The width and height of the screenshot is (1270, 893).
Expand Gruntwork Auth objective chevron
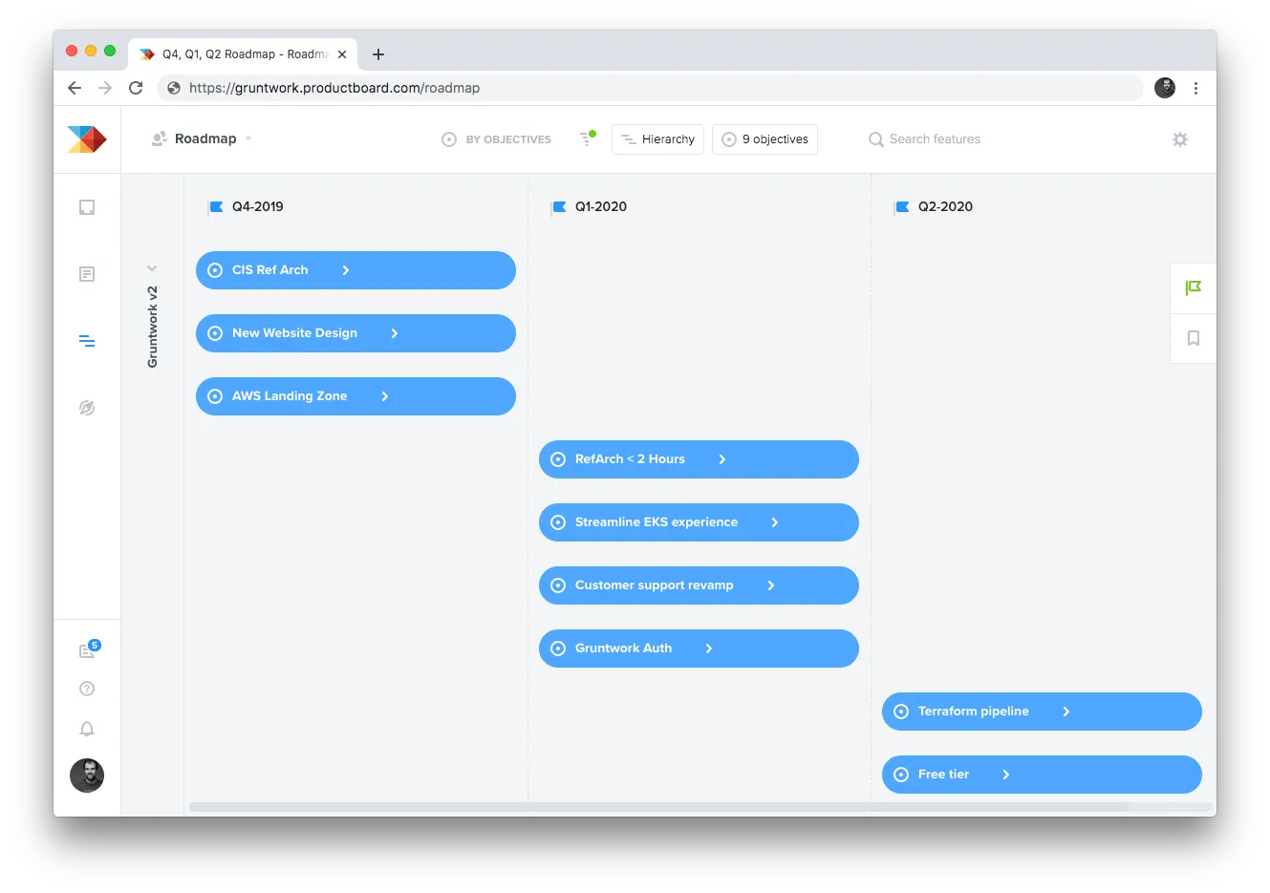tap(709, 648)
